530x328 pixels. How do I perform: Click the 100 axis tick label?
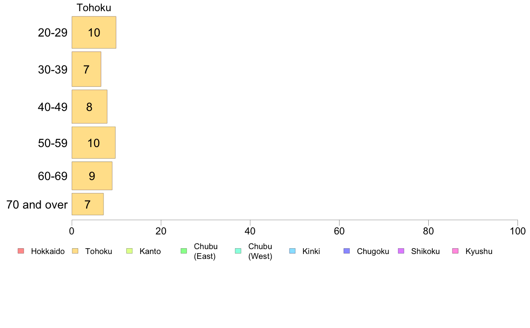(518, 231)
